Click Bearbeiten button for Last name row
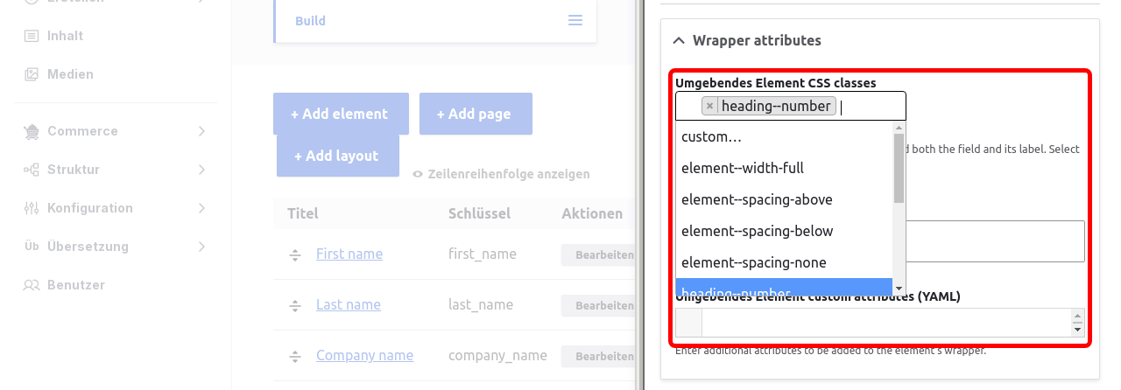This screenshot has height=390, width=1121. tap(598, 305)
